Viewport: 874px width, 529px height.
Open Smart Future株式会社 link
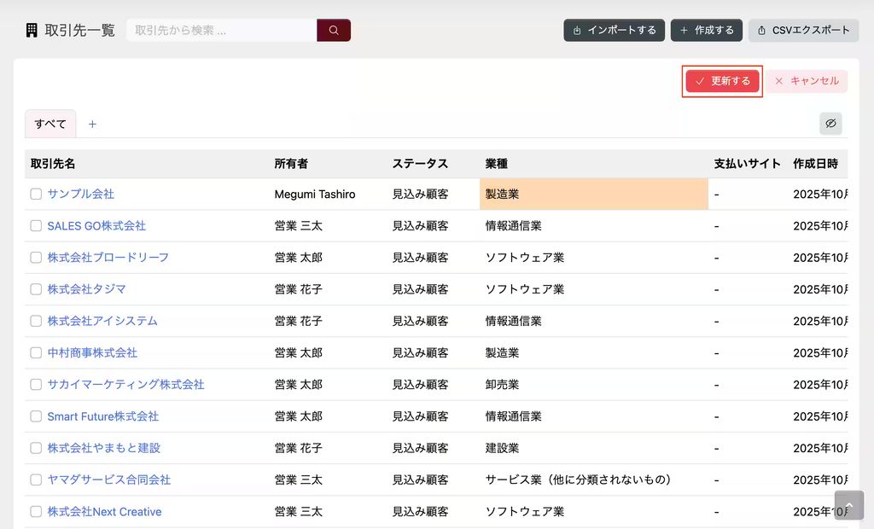[103, 416]
